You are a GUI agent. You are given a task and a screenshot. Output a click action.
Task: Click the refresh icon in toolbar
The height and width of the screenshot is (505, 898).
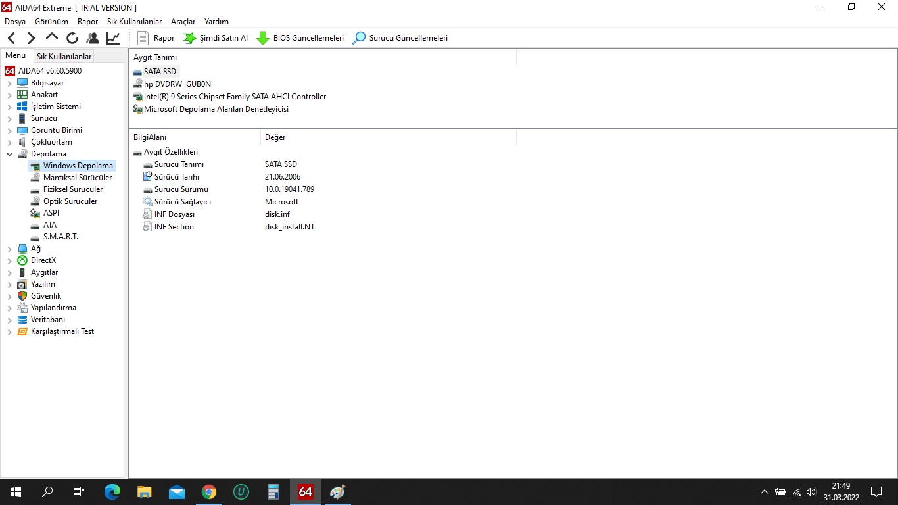72,38
